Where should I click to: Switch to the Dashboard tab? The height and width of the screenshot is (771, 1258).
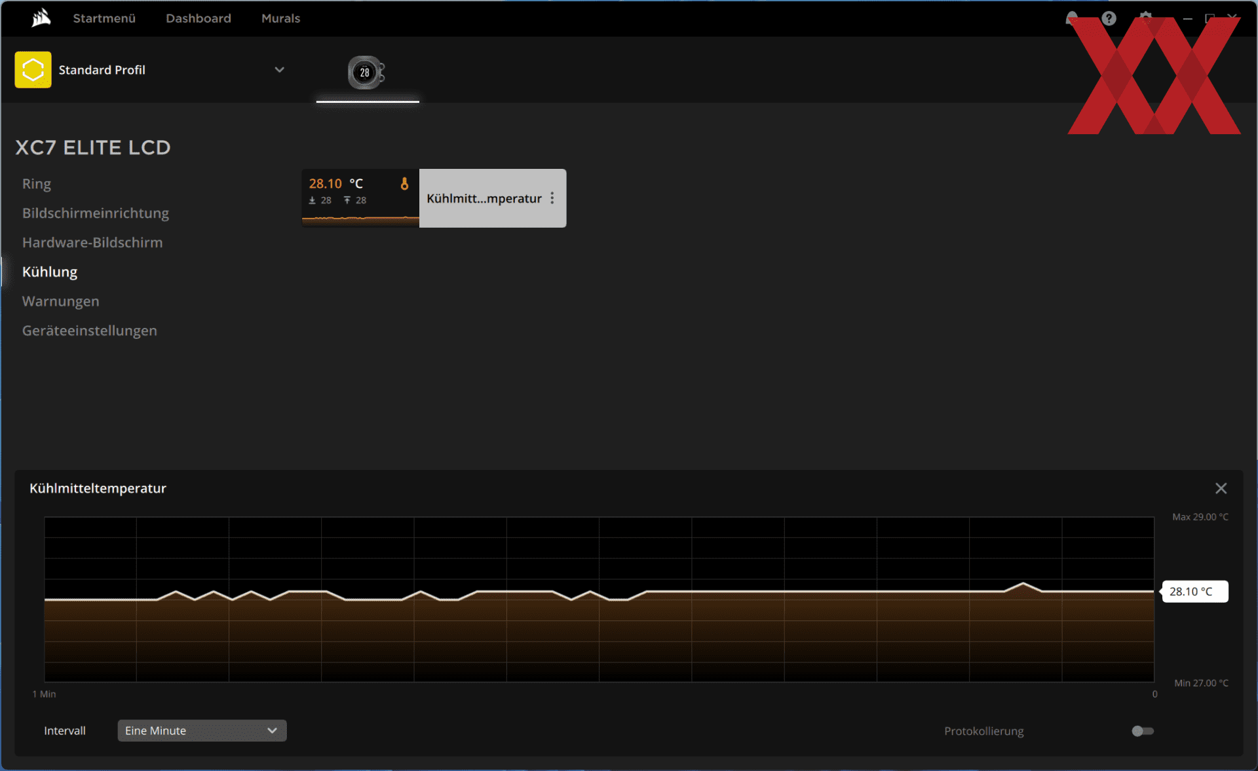coord(199,18)
